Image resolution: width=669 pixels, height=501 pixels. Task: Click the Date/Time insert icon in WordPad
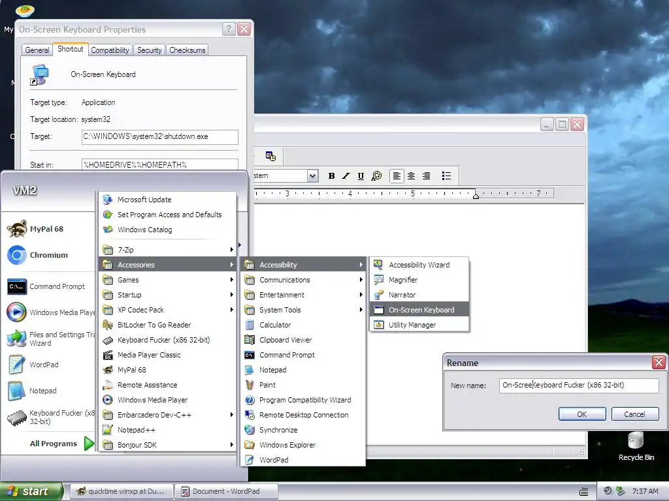click(x=270, y=157)
